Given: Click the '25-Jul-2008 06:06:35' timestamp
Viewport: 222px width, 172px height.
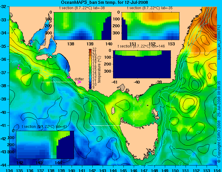Looking at the screenshot, I should [219, 99].
